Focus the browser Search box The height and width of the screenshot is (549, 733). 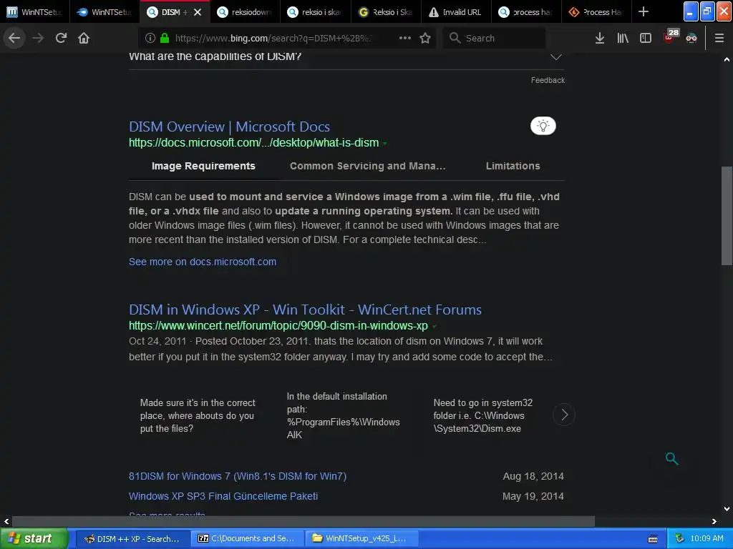(x=494, y=38)
